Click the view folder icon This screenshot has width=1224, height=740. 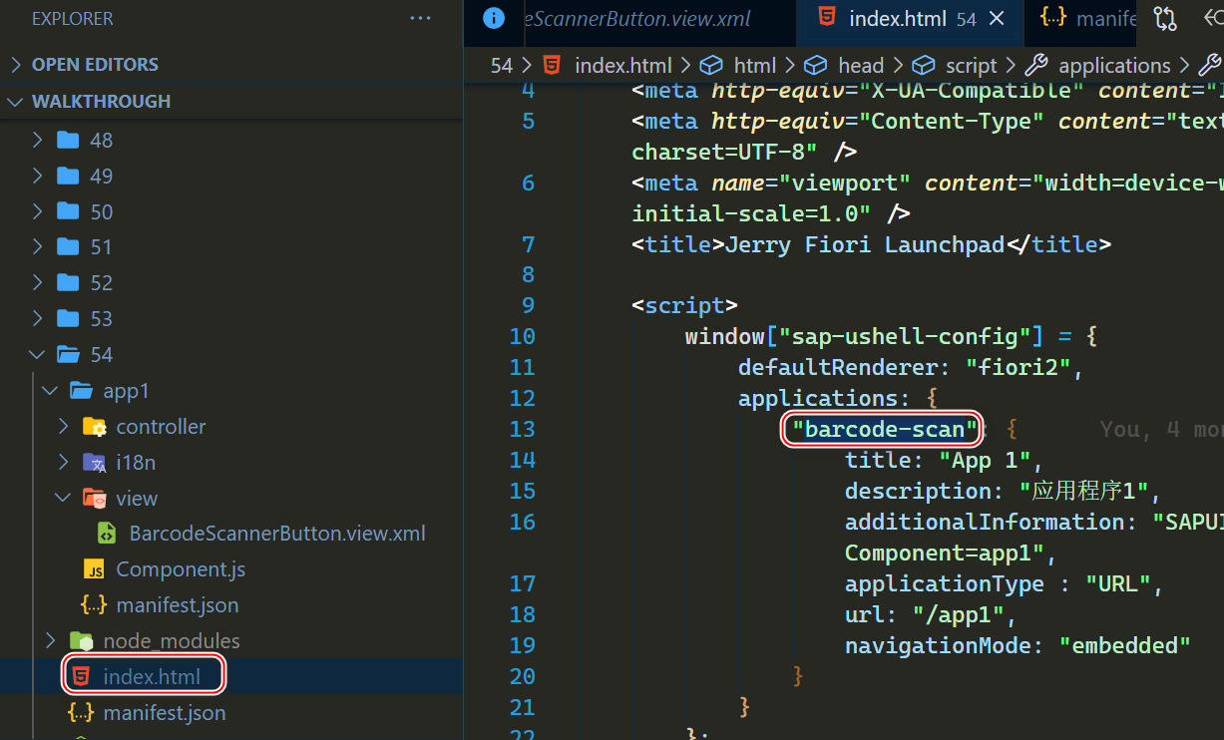95,499
